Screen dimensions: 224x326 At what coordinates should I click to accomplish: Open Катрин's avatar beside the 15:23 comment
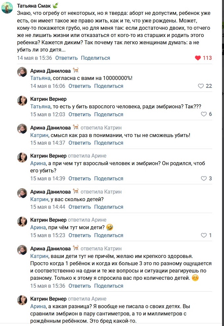click(22, 221)
